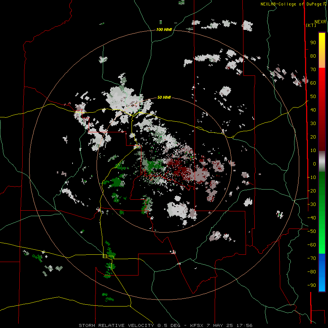Select the -70 knot scale value
Viewport: 328px width, 328px height.
coord(312,258)
